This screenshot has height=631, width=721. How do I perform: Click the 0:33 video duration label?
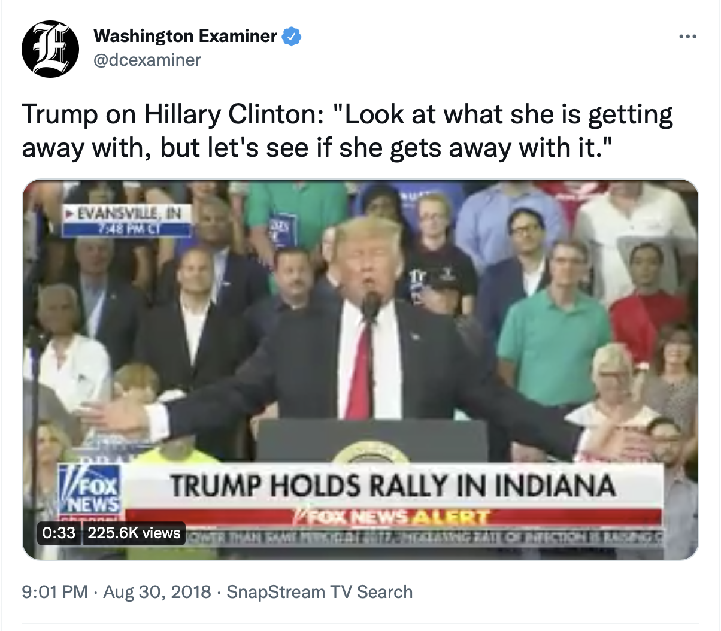tap(59, 532)
